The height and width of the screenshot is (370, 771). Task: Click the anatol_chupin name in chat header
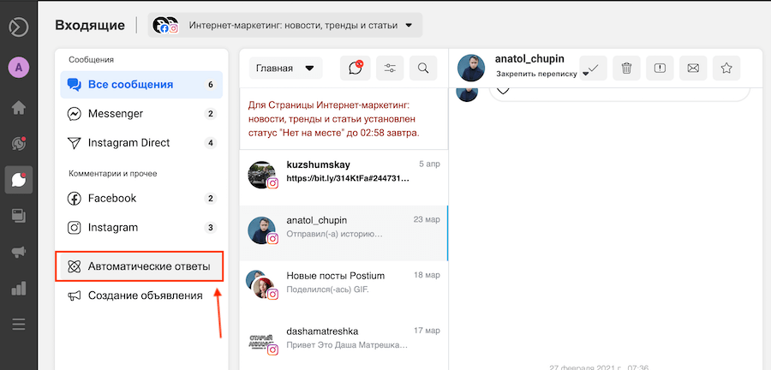pos(529,59)
